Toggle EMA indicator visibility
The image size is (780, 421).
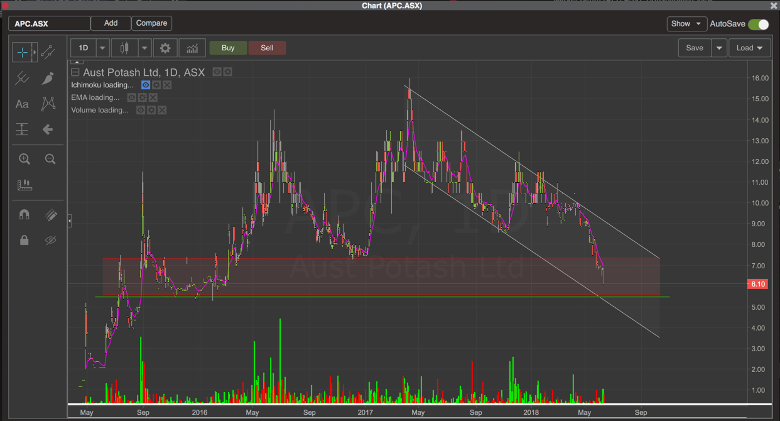click(131, 97)
